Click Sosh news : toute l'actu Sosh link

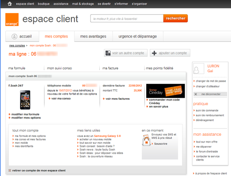97,150
